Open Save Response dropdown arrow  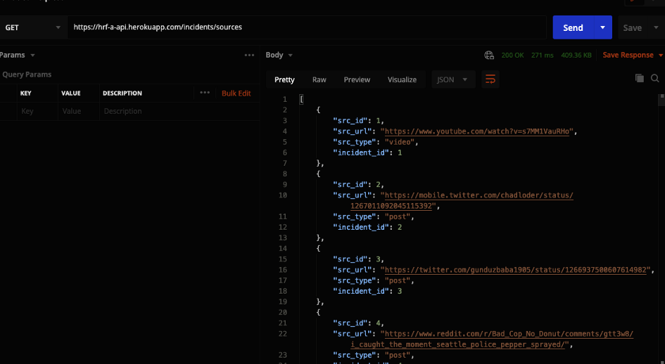661,56
